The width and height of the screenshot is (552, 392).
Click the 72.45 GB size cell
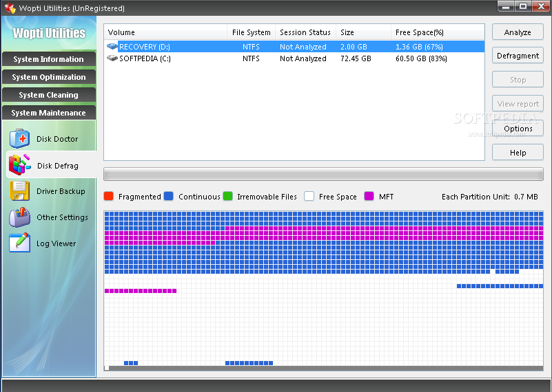click(x=356, y=58)
